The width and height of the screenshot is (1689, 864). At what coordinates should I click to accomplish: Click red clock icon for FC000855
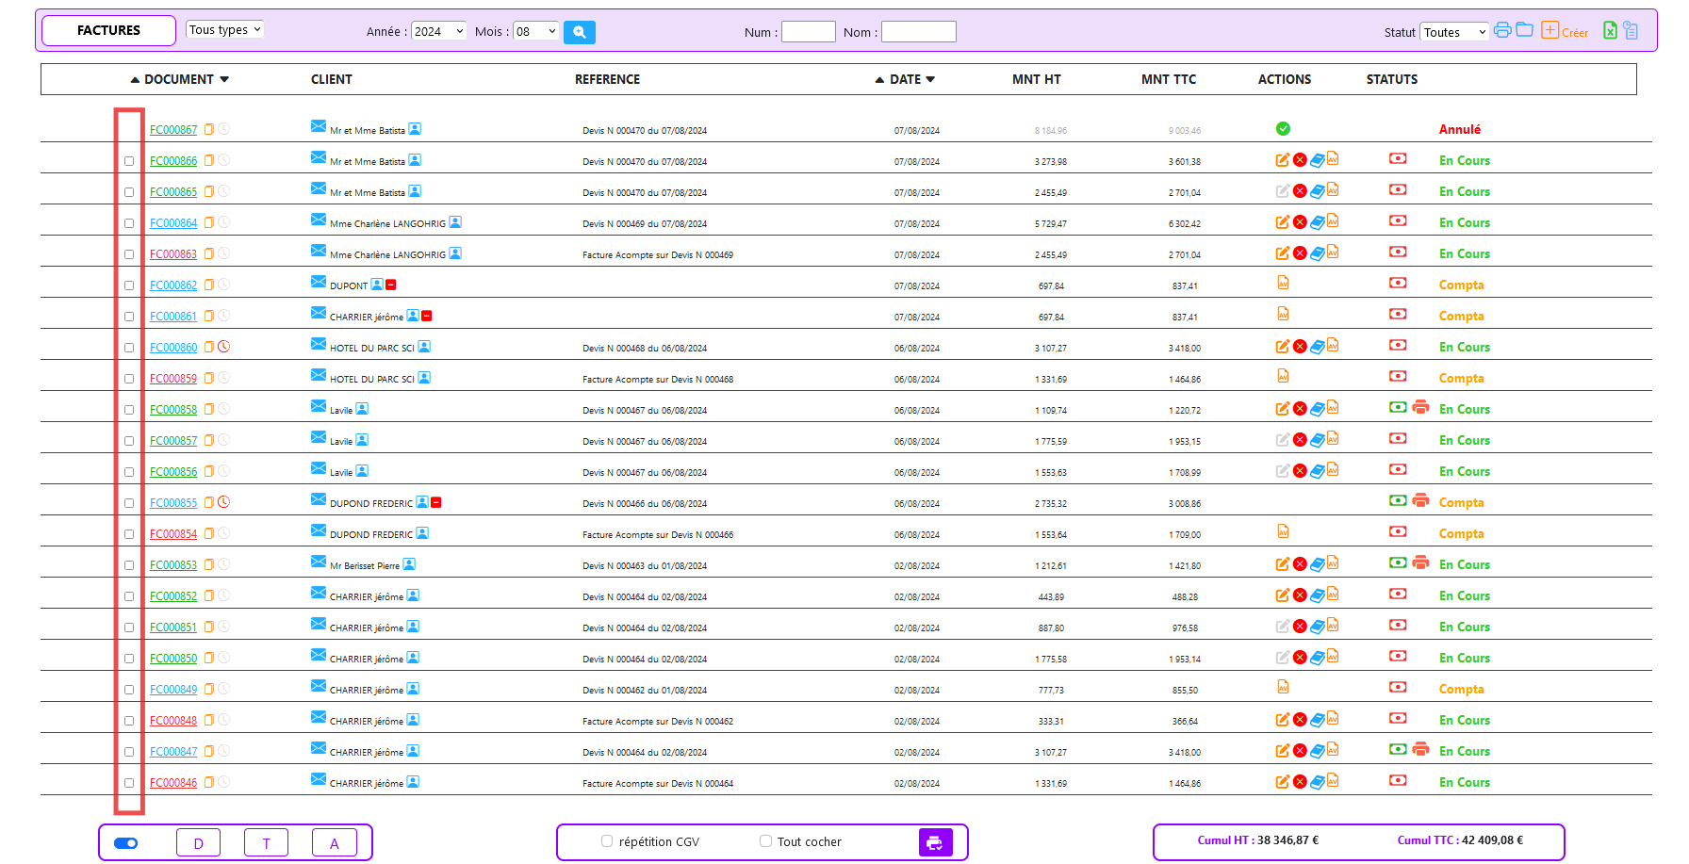[x=223, y=502]
